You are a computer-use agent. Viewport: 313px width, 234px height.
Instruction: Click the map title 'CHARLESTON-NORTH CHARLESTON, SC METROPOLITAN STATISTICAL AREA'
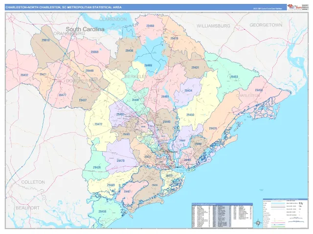[x=64, y=7]
